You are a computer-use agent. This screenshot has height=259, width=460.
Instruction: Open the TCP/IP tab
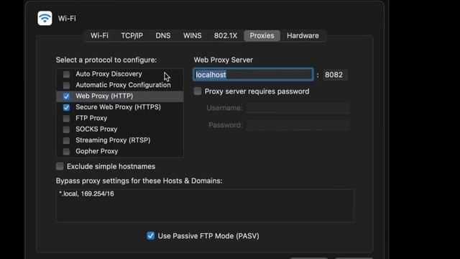pos(132,35)
